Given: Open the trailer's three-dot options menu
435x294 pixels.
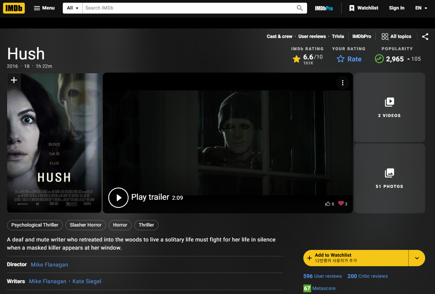Looking at the screenshot, I should click(343, 83).
